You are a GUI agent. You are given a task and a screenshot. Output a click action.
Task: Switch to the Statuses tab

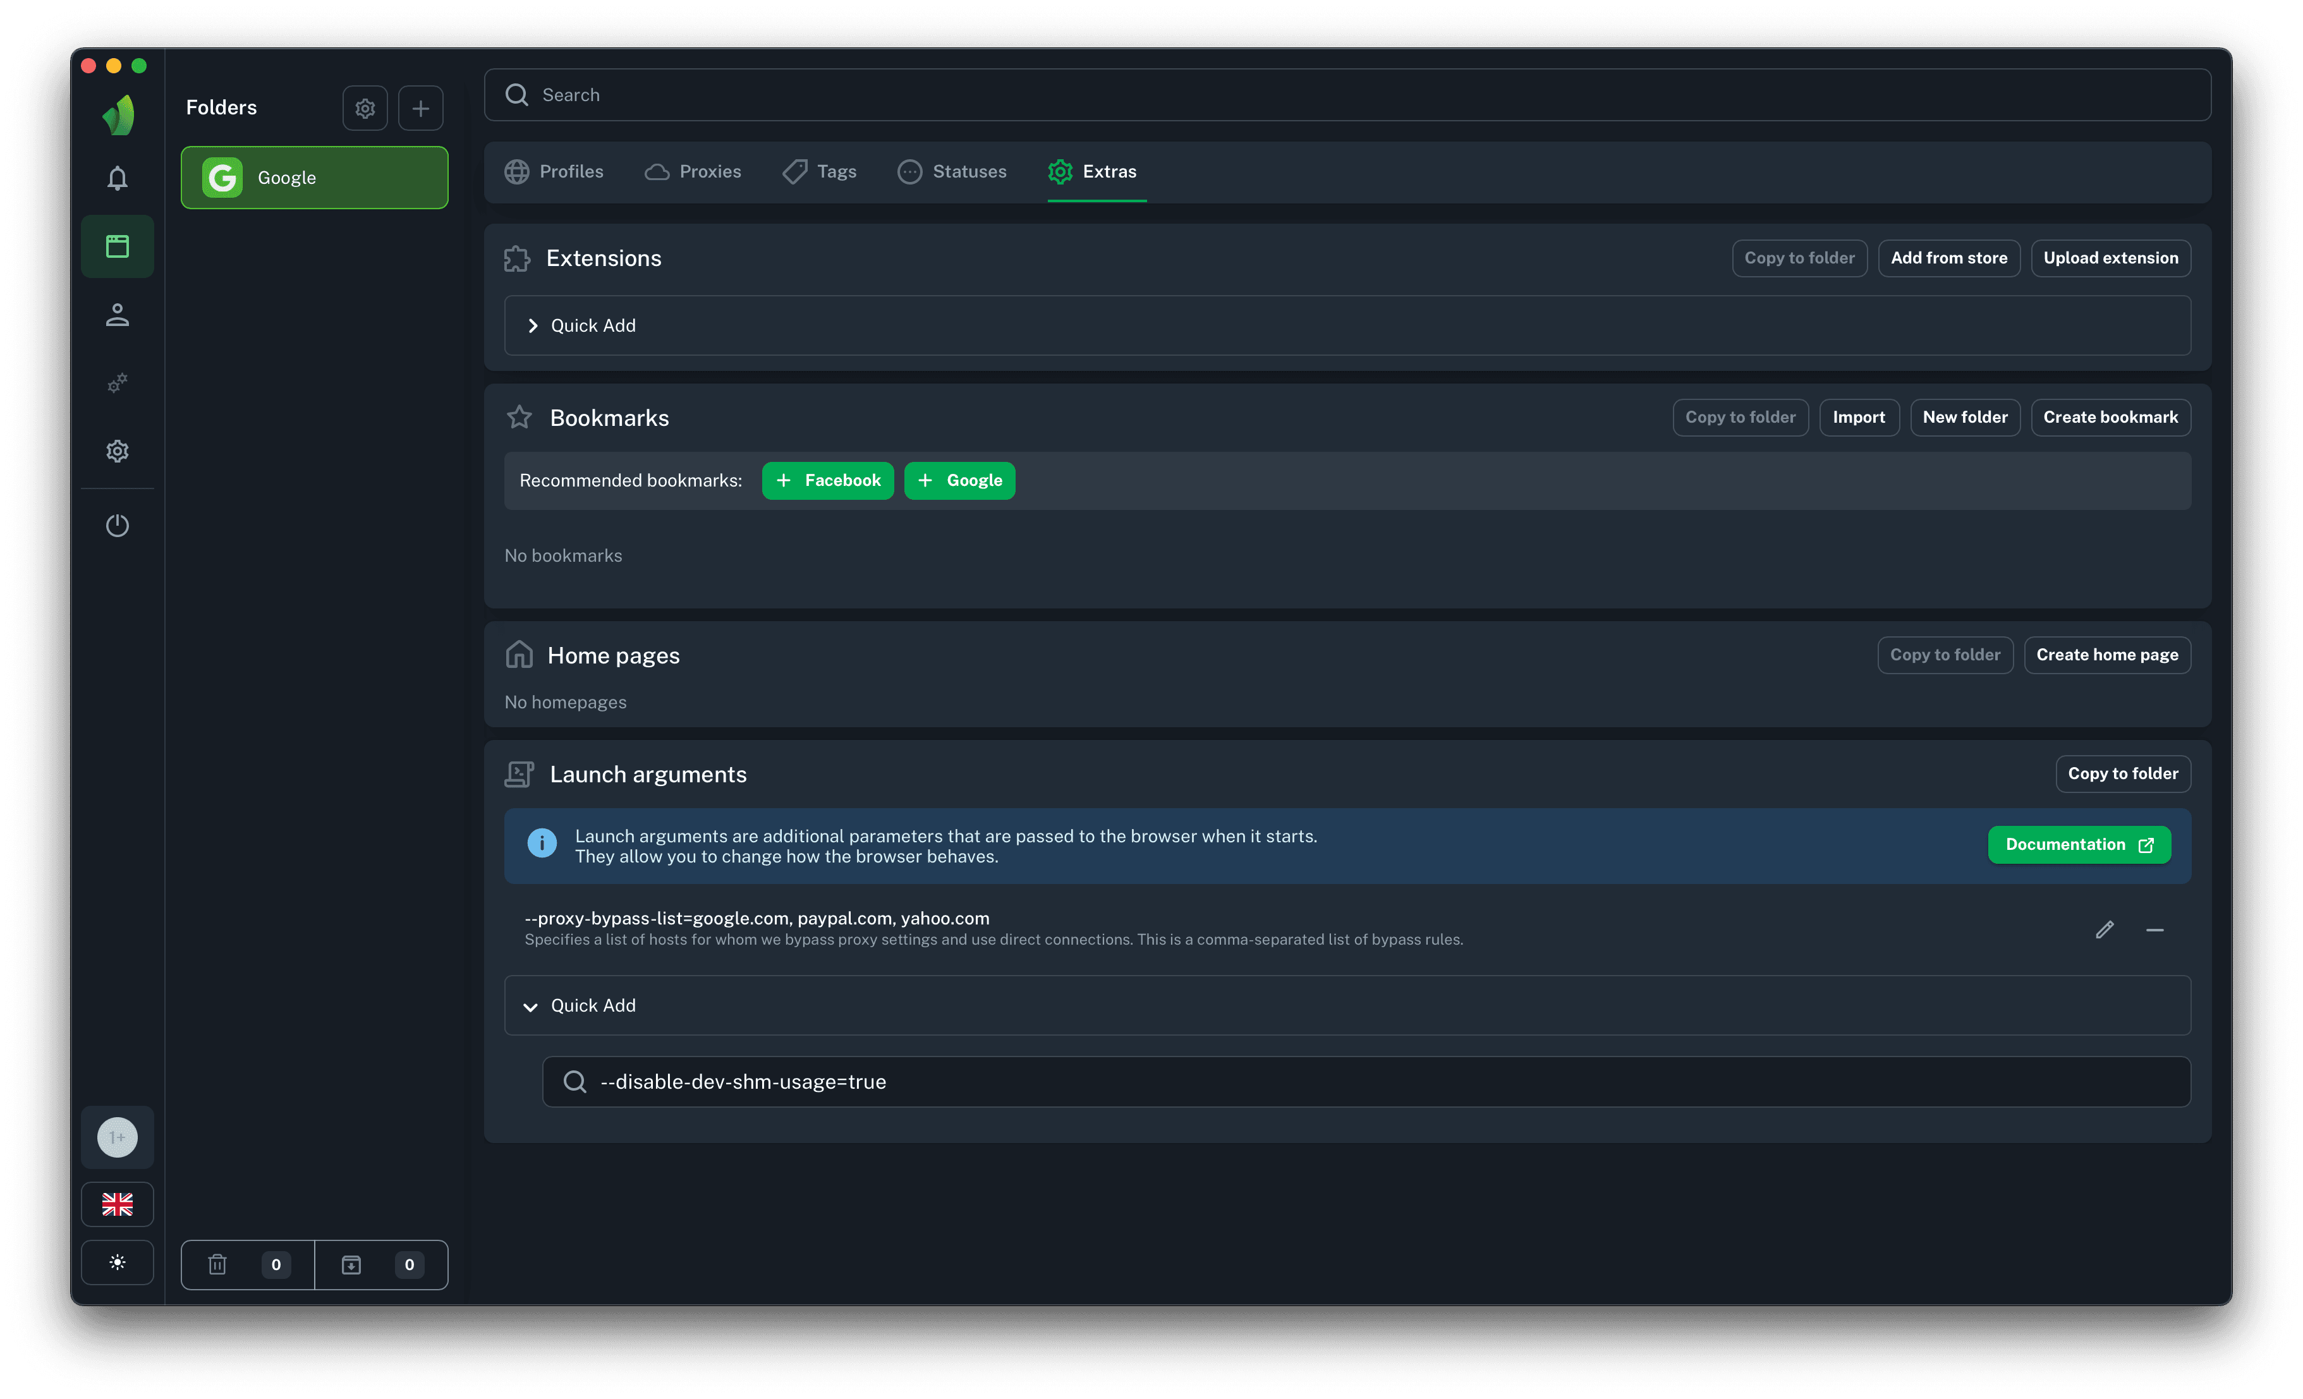pyautogui.click(x=952, y=172)
